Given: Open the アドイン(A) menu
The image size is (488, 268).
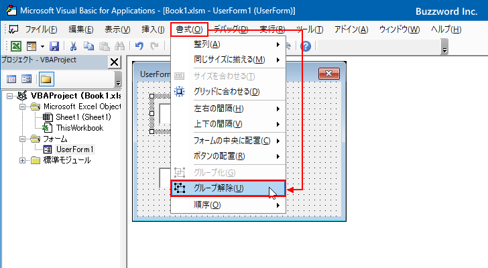Looking at the screenshot, I should 351,29.
